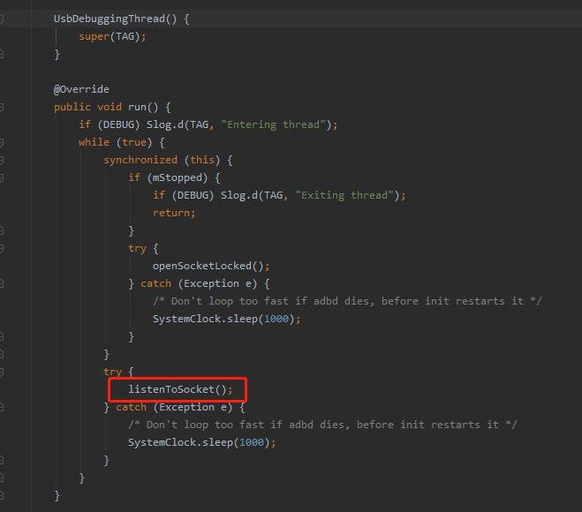Collapse the try block containing openSocketLocked()

click(1, 249)
